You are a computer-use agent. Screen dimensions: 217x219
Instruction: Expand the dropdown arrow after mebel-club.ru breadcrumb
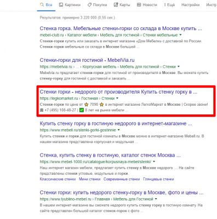pos(181,35)
